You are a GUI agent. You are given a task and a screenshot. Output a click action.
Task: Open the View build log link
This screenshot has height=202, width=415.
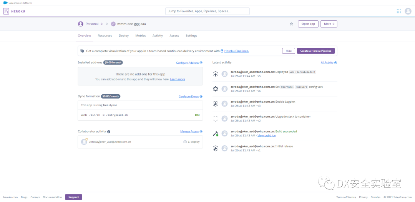click(267, 135)
